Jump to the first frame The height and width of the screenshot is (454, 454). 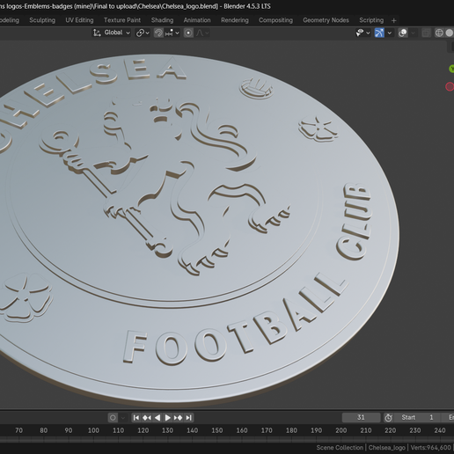pos(135,417)
